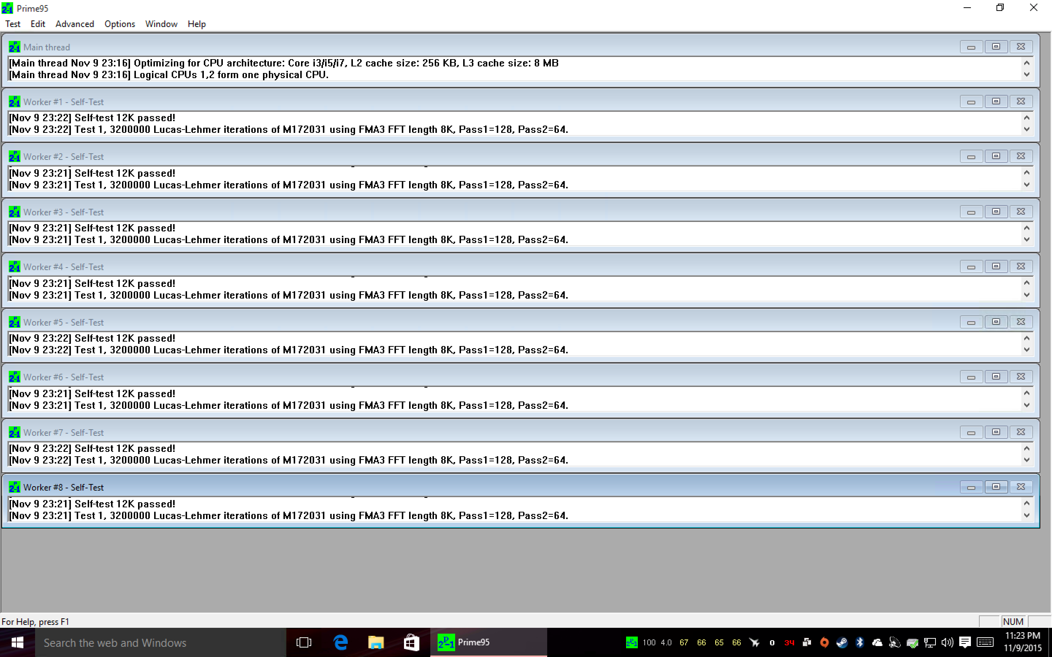
Task: Click the volume speaker tray icon
Action: pos(947,642)
